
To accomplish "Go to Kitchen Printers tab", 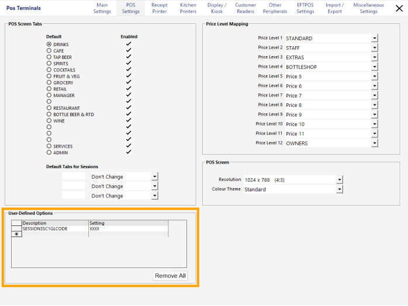I will (188, 8).
